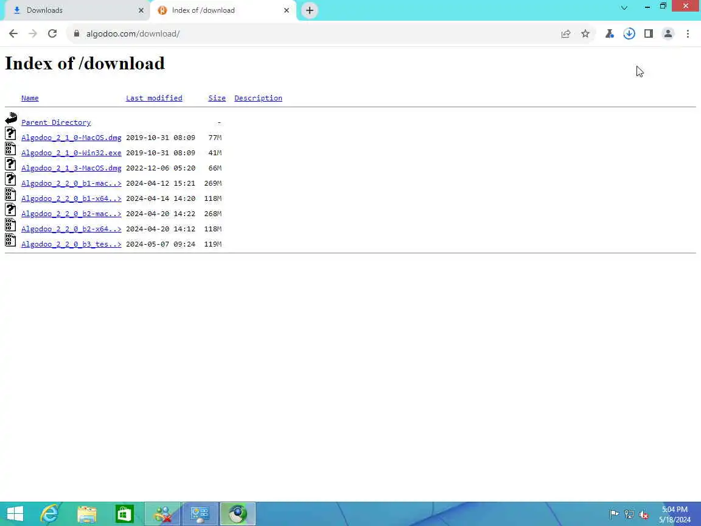
Task: Click the Action Center flag tray icon
Action: (614, 514)
